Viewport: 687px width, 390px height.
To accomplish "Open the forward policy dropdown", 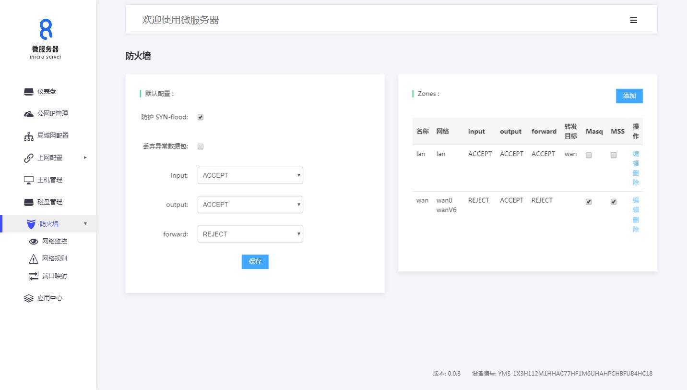I will tap(250, 234).
